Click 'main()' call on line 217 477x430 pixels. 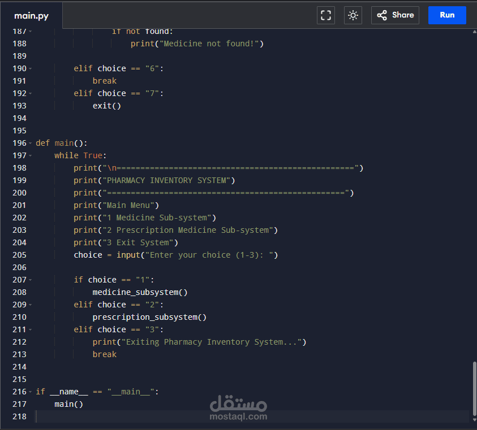(69, 404)
